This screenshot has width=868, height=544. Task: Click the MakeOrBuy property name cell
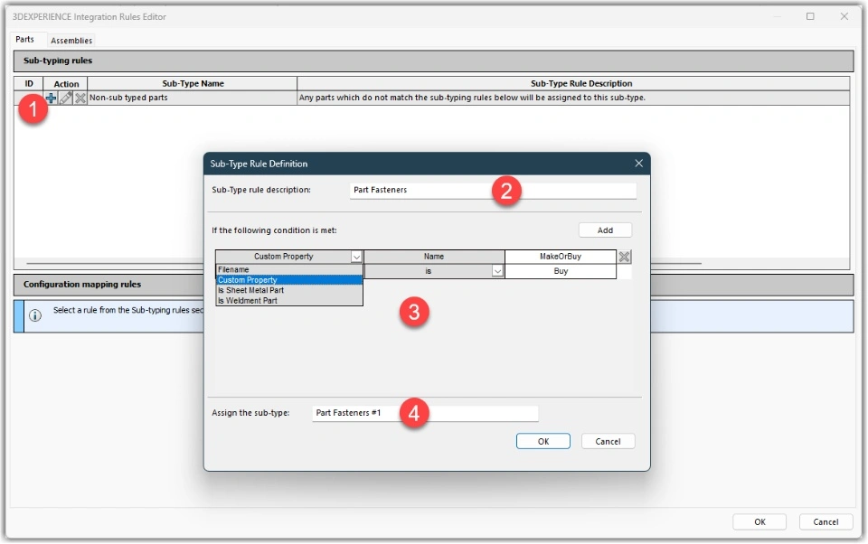point(561,257)
